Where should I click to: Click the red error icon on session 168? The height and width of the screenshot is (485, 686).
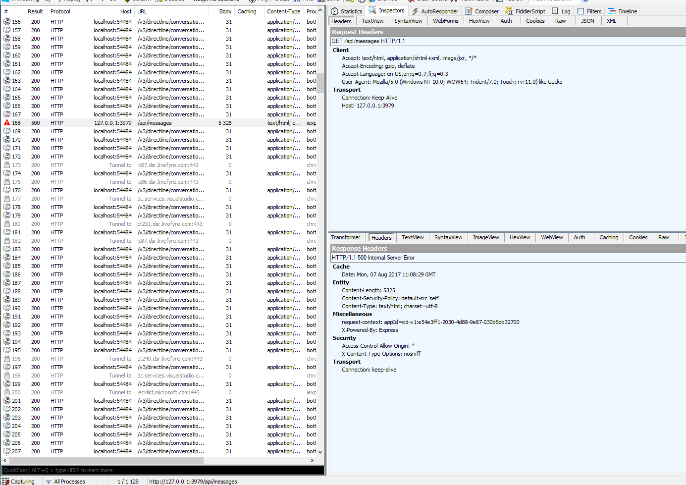pyautogui.click(x=6, y=123)
